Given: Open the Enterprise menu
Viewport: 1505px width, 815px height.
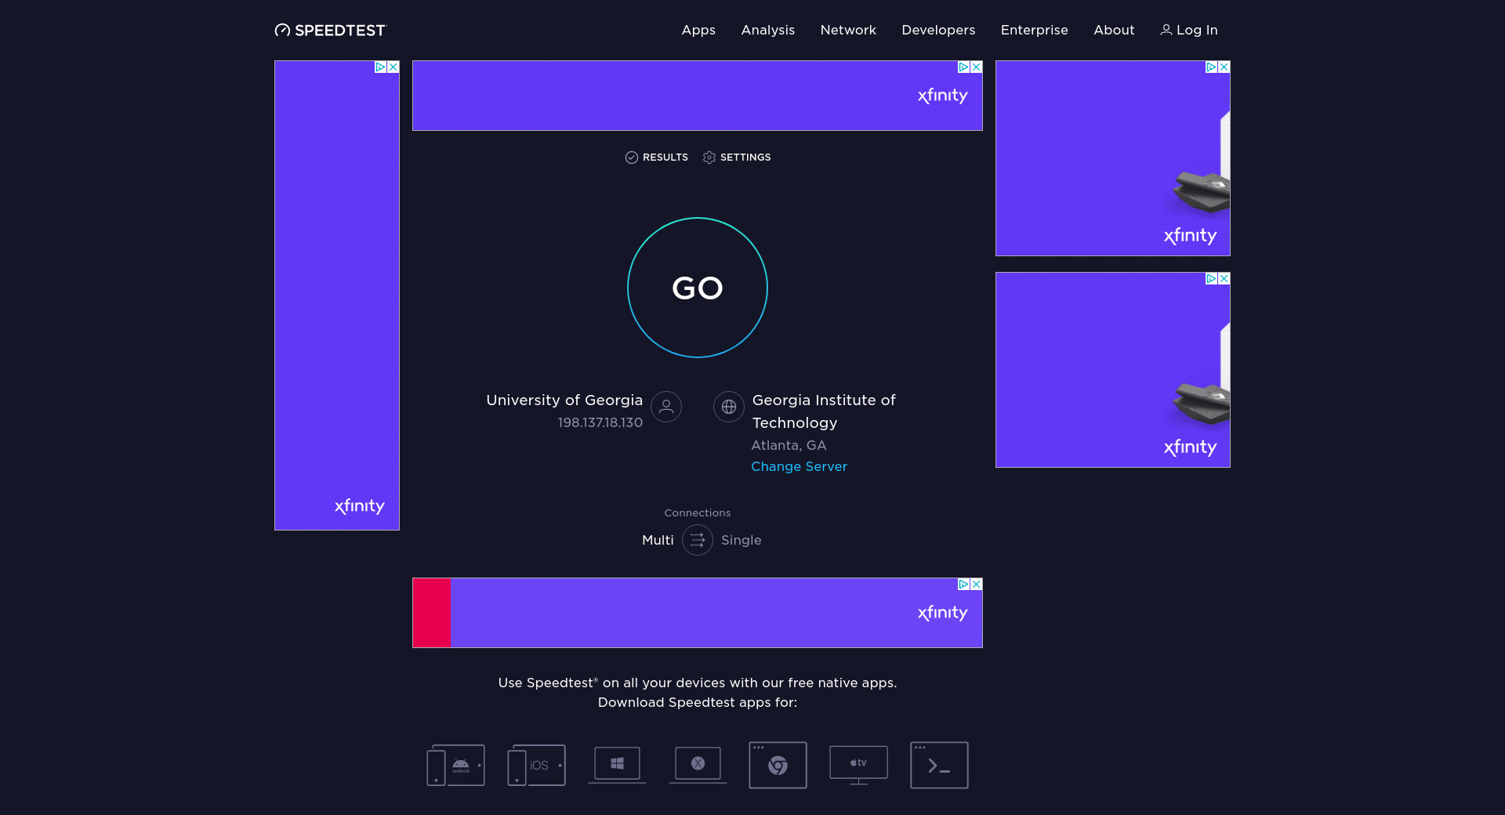Looking at the screenshot, I should click(1035, 30).
